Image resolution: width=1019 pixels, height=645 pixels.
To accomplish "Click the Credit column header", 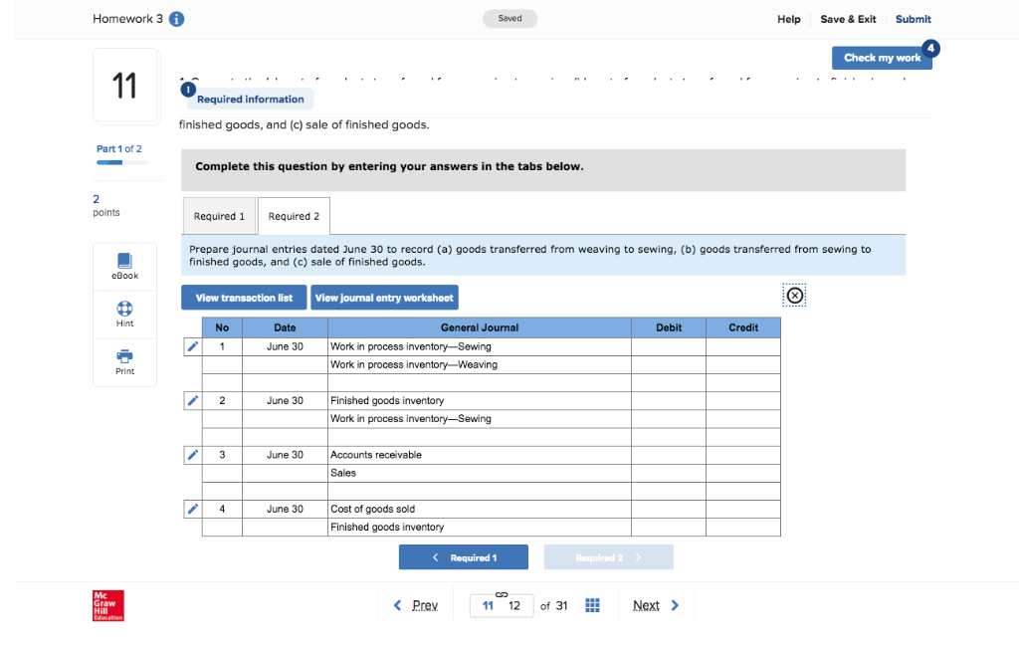I will tap(743, 327).
